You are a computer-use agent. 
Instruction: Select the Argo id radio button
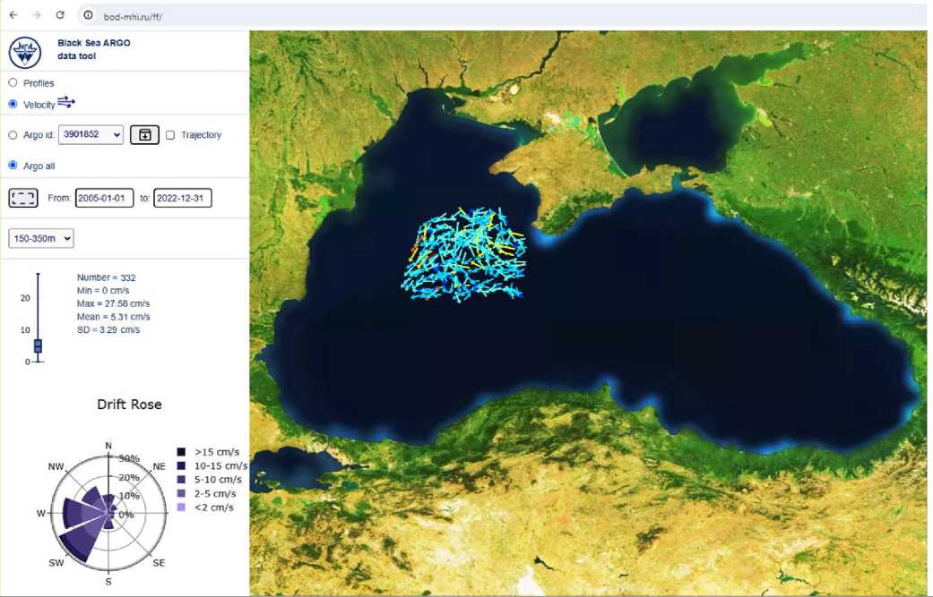(13, 135)
